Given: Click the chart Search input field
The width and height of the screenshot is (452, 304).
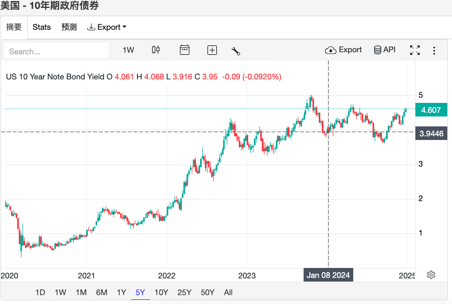Looking at the screenshot, I should 56,51.
